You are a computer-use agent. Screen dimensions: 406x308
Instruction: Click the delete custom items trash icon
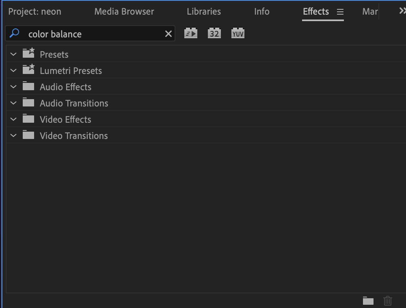(388, 301)
